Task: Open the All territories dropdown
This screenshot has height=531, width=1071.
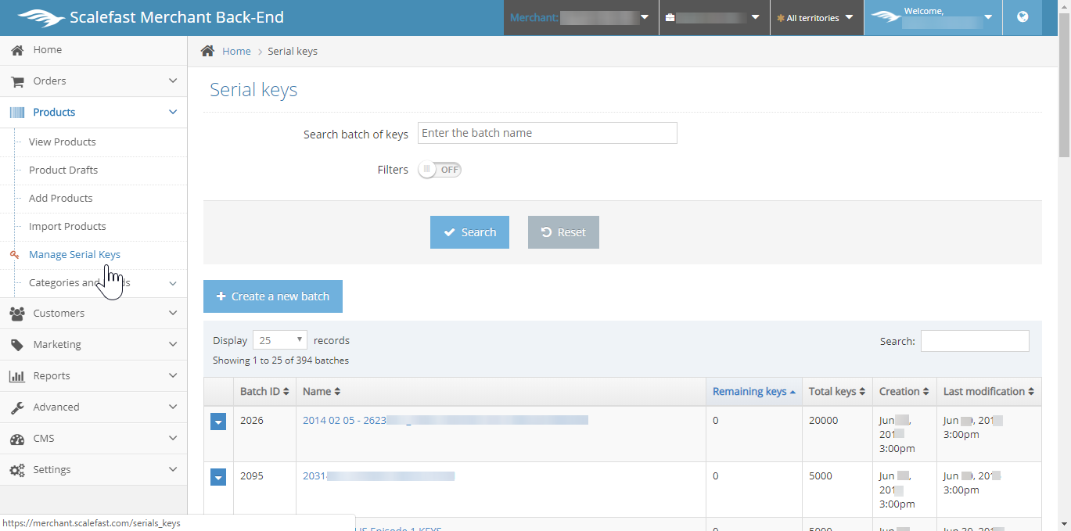Action: (816, 18)
